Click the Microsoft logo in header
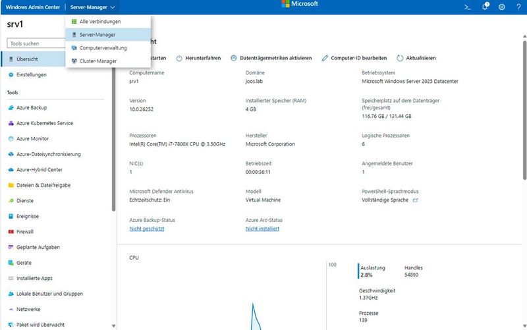 coord(300,4)
